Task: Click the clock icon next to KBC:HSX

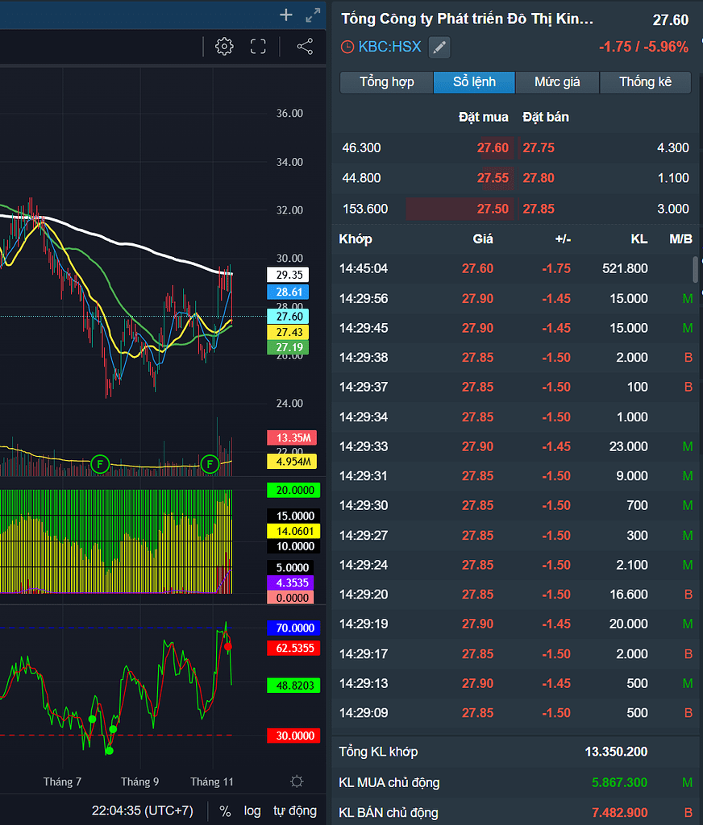Action: [x=347, y=48]
